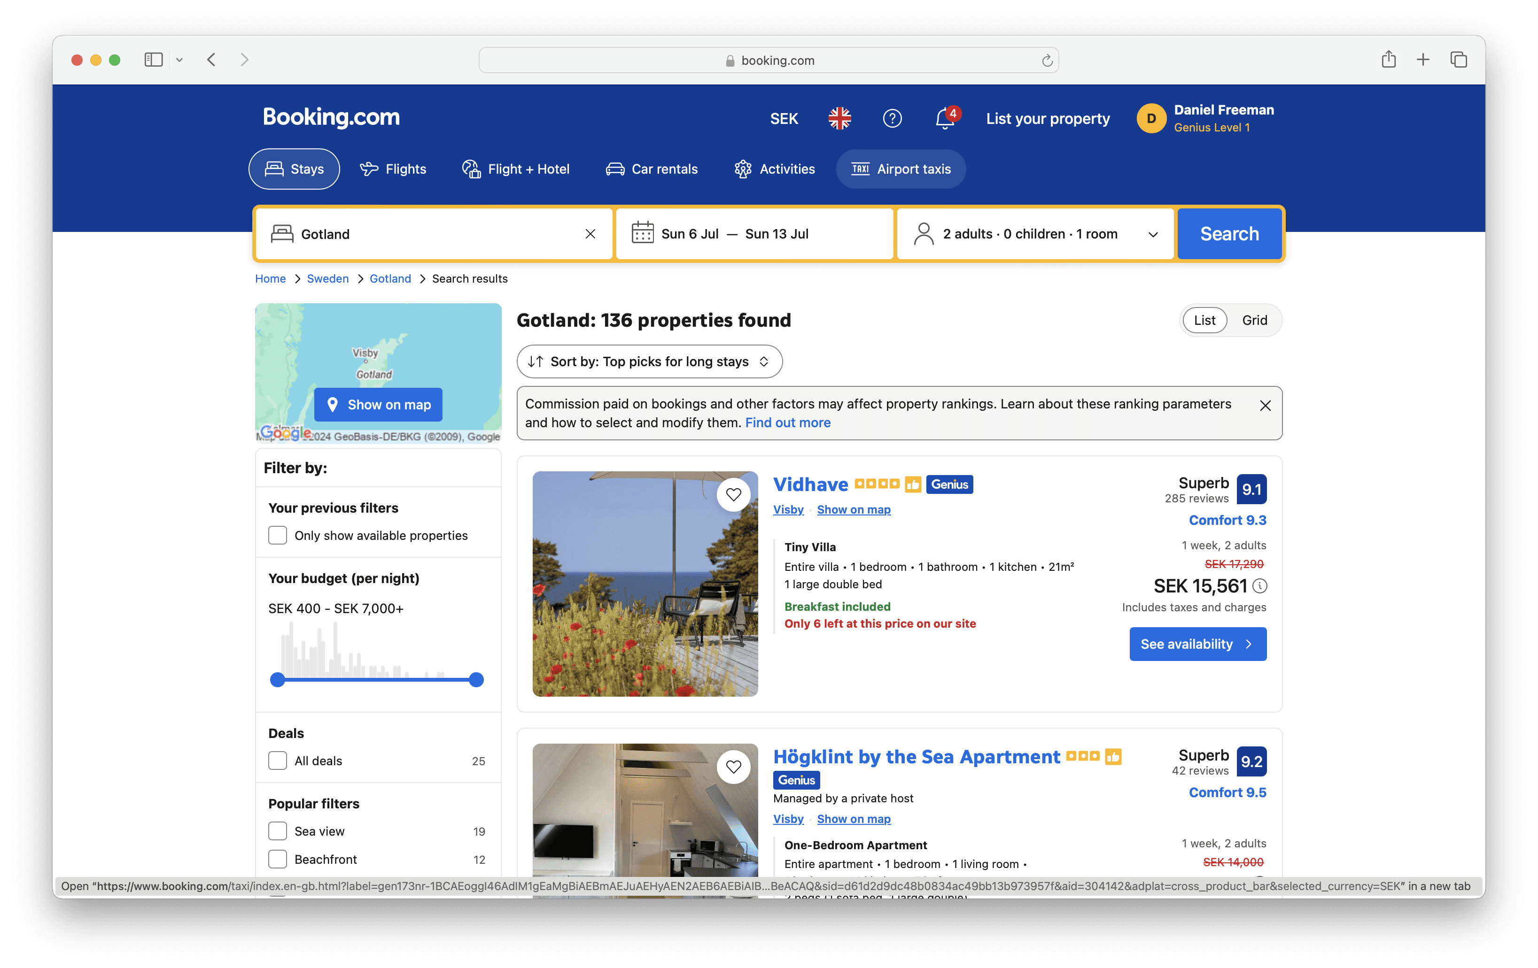The height and width of the screenshot is (968, 1538).
Task: Save Högklint by the Sea Apartment heart icon
Action: [x=733, y=766]
